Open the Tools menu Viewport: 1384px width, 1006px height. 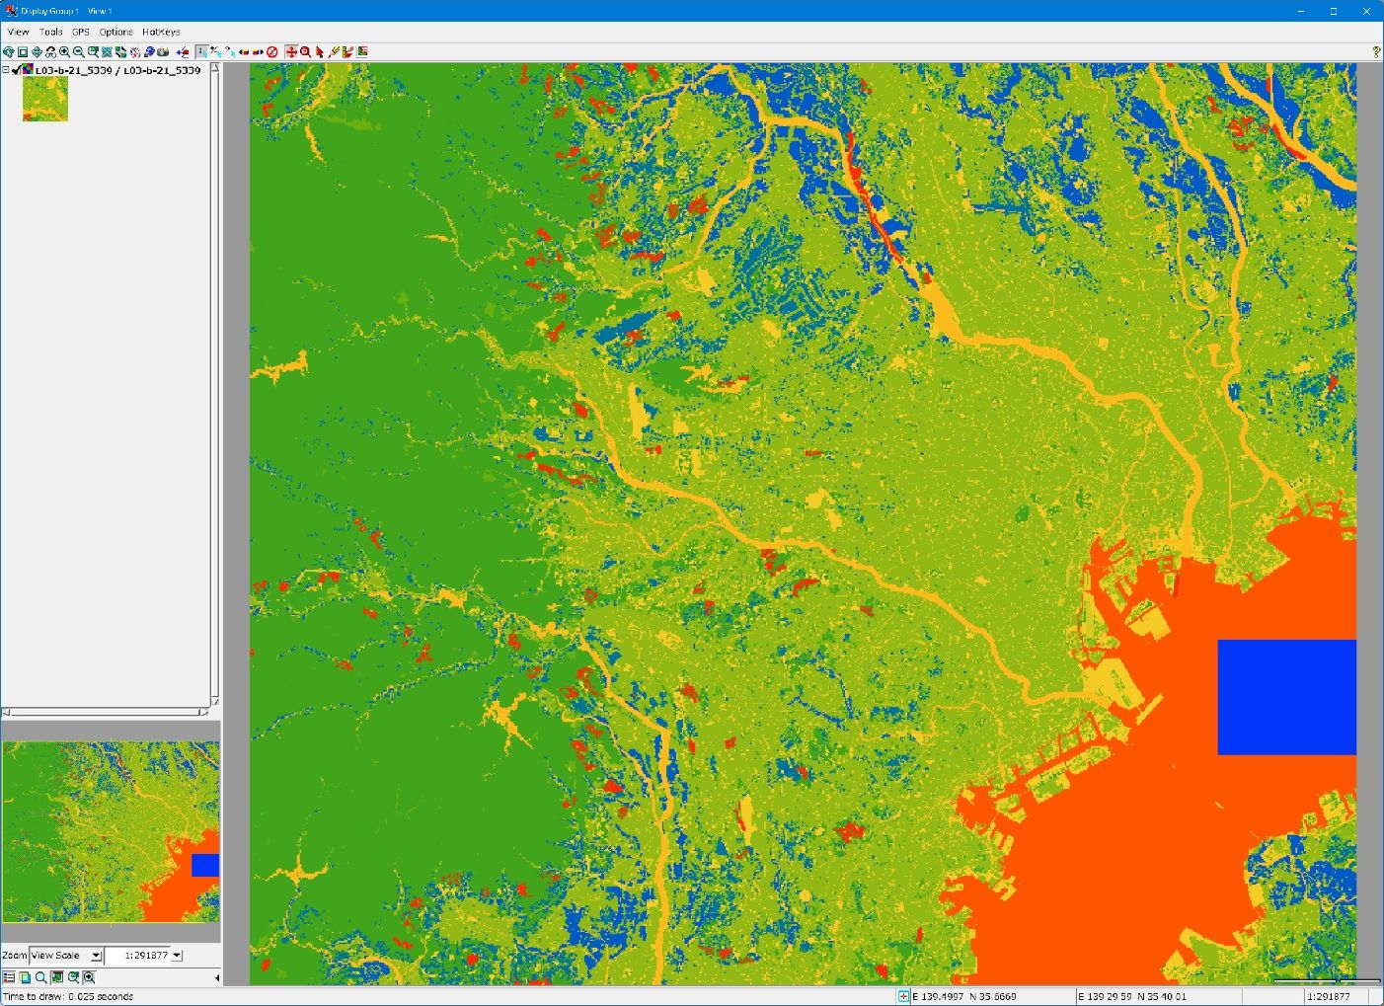tap(50, 32)
